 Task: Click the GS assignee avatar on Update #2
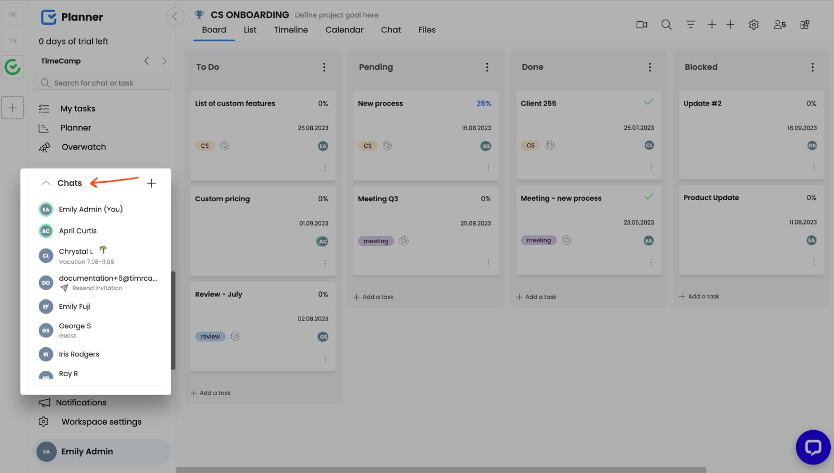point(812,146)
